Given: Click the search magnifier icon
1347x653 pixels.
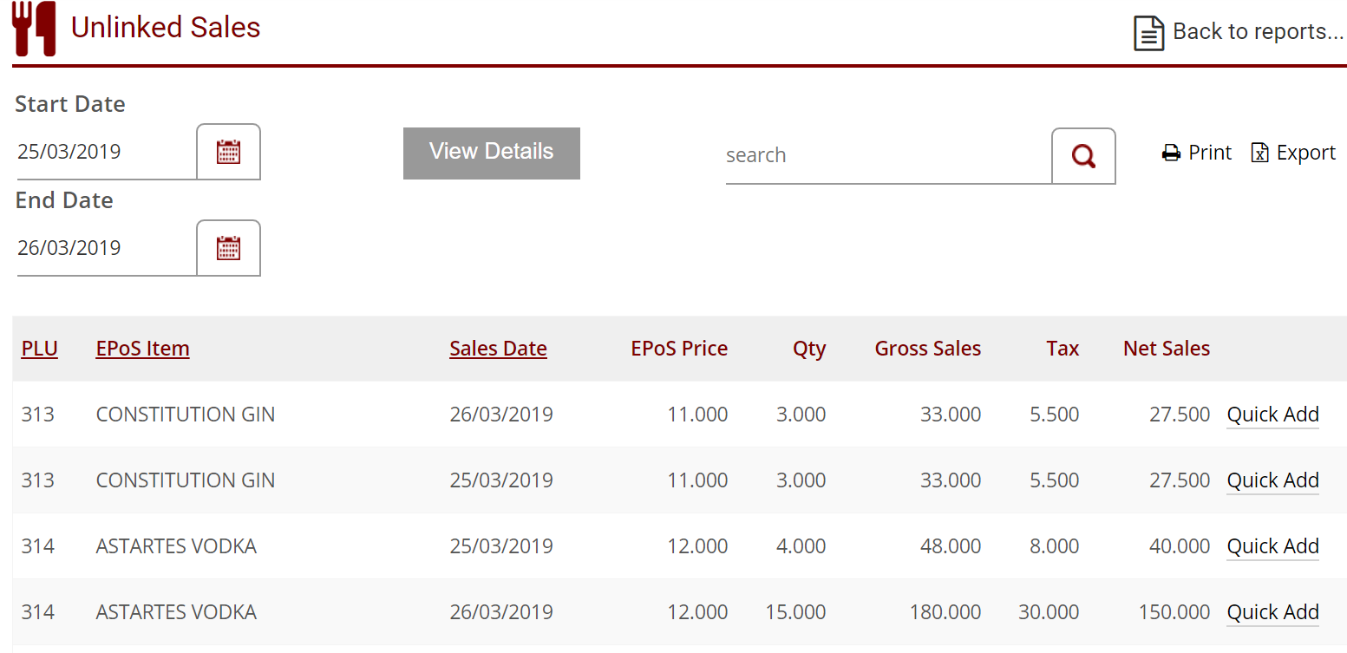Looking at the screenshot, I should point(1083,156).
